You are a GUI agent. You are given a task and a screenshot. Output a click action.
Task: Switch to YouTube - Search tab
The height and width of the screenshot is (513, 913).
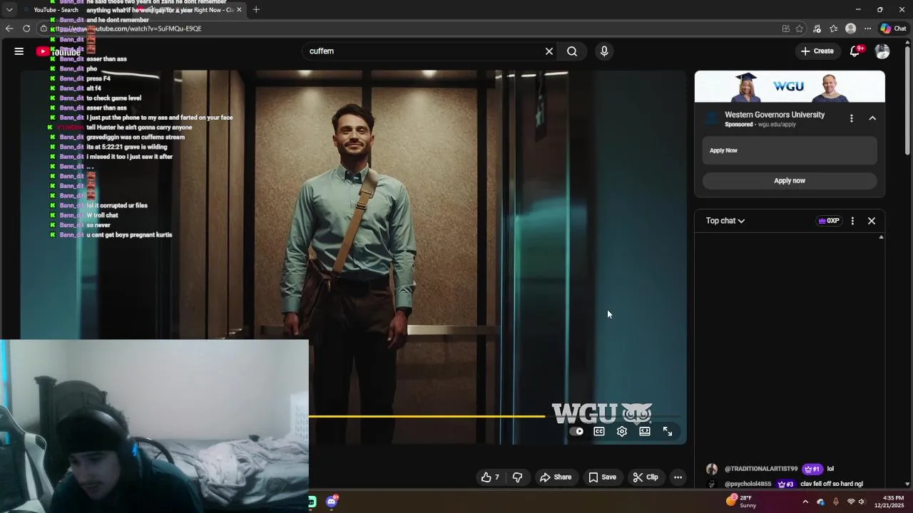tap(57, 10)
